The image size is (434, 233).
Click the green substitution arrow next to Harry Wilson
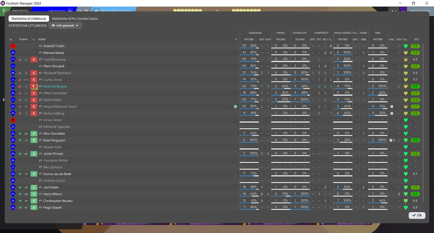click(34, 194)
